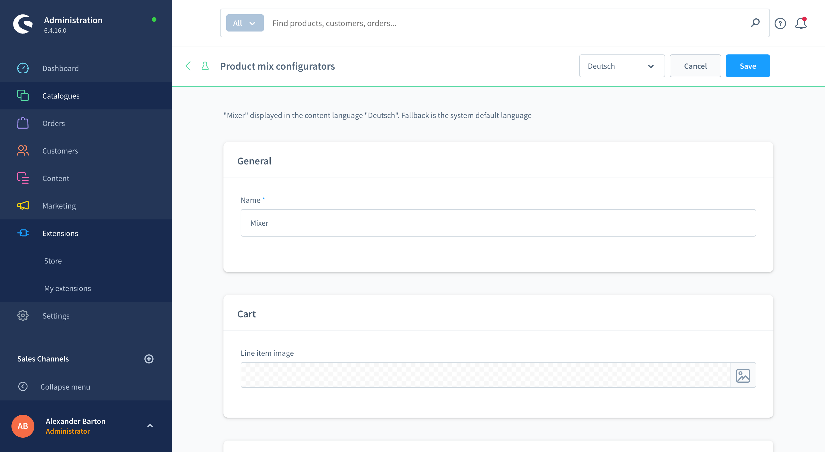The height and width of the screenshot is (452, 825).
Task: Click the Shopware logo icon
Action: pyautogui.click(x=23, y=24)
